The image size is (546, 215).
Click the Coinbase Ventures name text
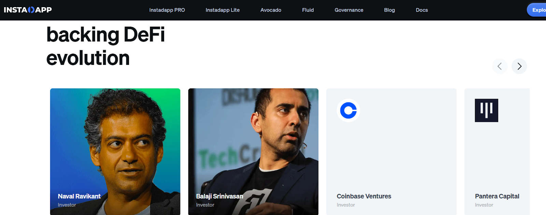[364, 196]
